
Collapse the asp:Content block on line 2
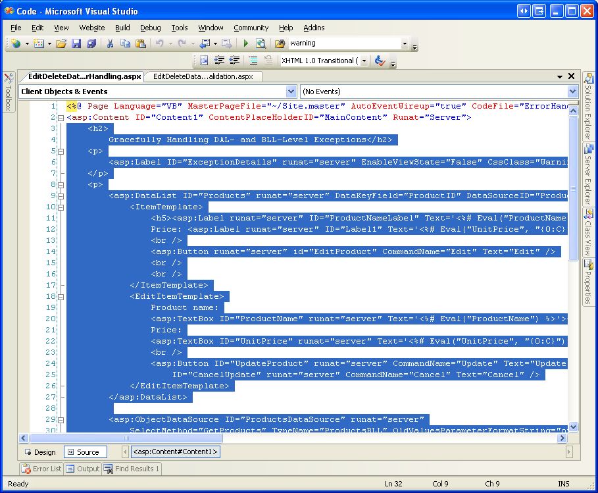(x=61, y=118)
